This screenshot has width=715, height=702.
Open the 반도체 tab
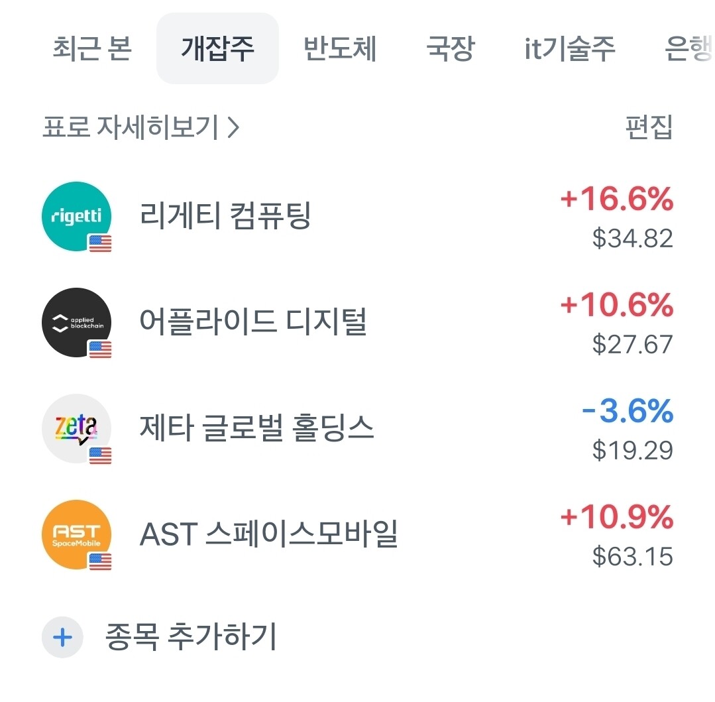(340, 49)
